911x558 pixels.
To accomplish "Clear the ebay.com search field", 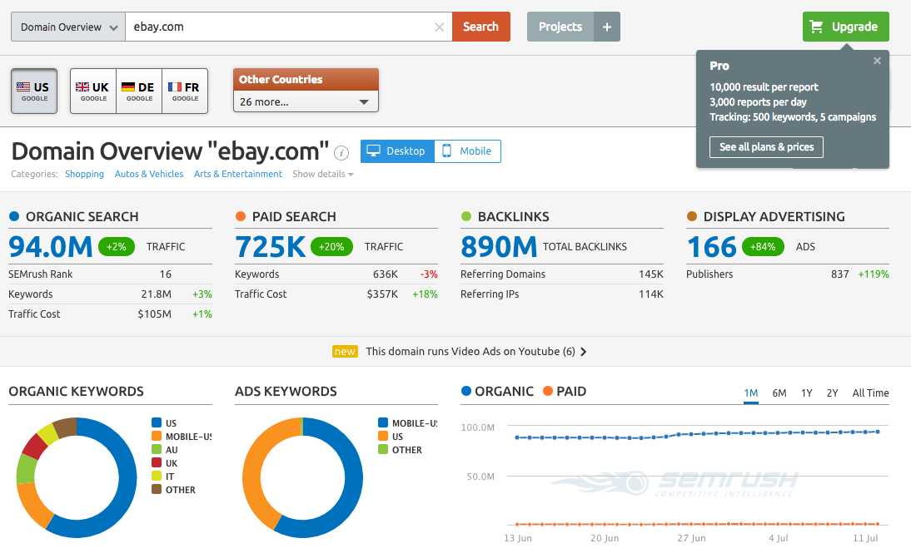I will tap(439, 27).
